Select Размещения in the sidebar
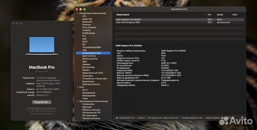Screen dimensions: 257x130 point(89,96)
